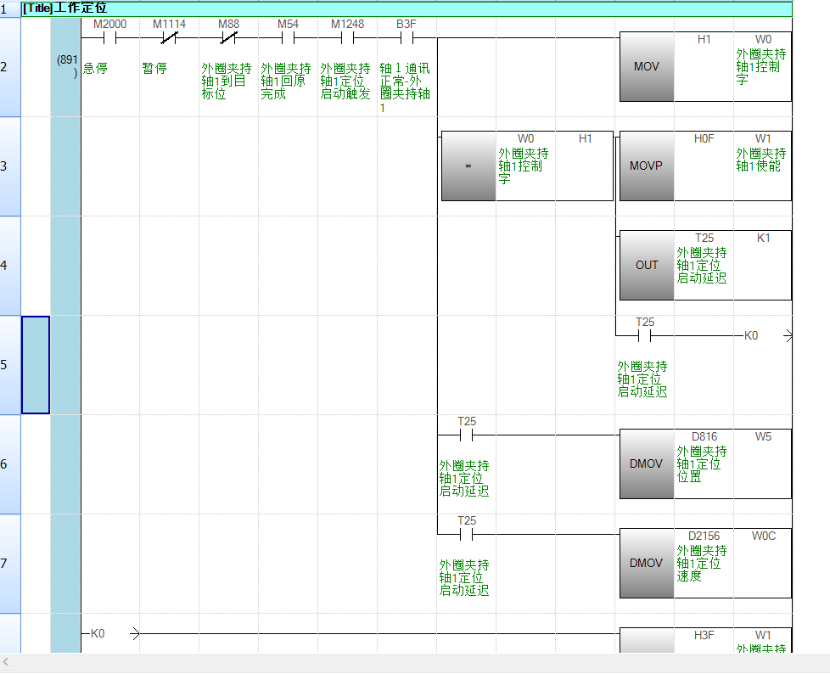The image size is (830, 674).
Task: Select the T25 contact in row 5
Action: pyautogui.click(x=645, y=336)
